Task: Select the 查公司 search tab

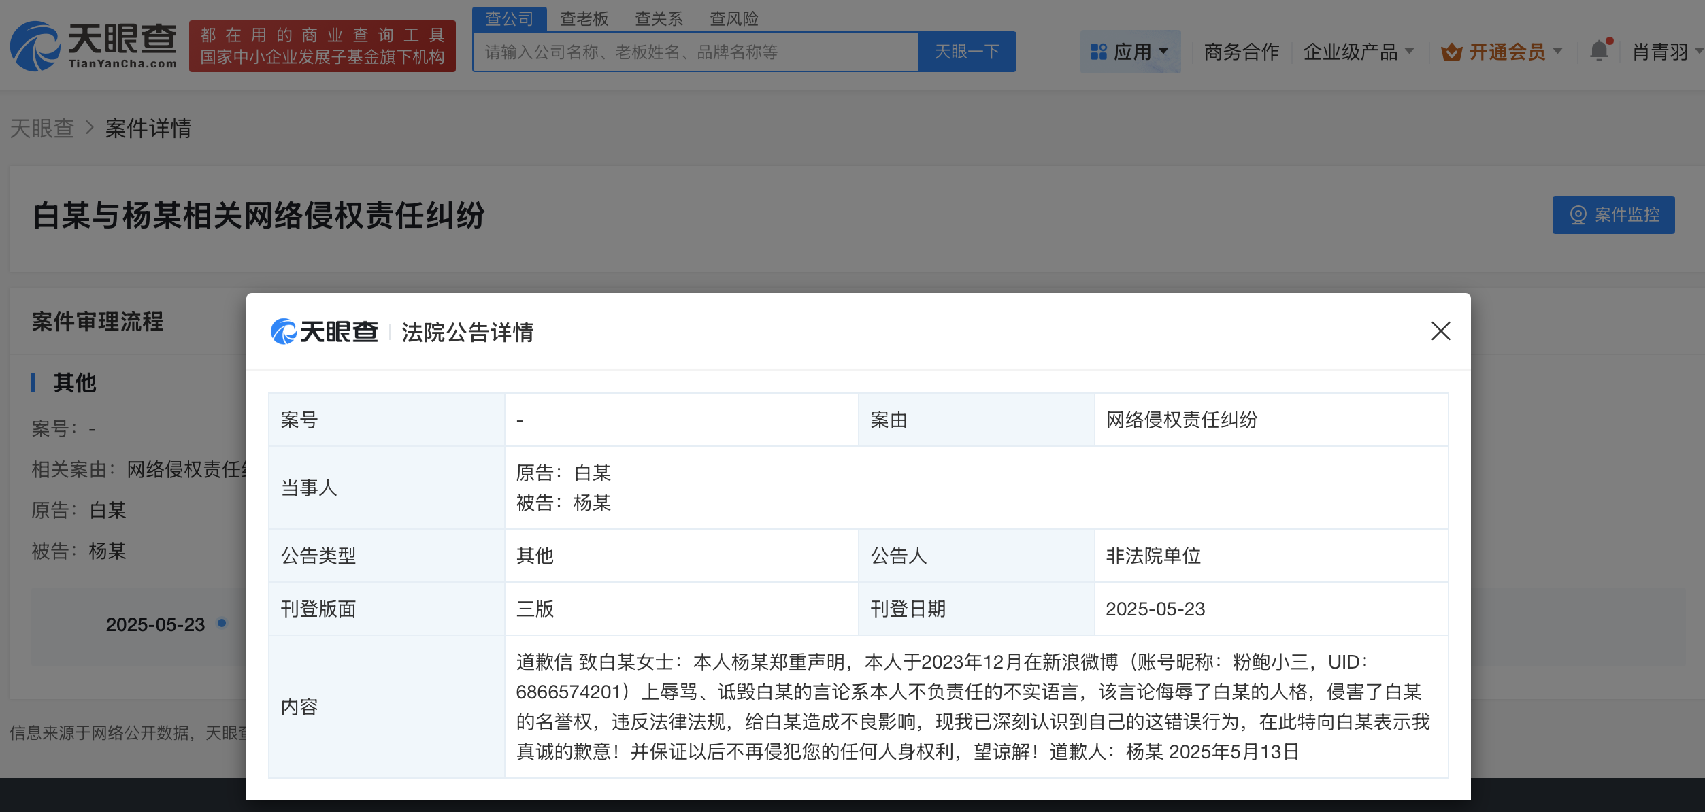Action: point(509,19)
